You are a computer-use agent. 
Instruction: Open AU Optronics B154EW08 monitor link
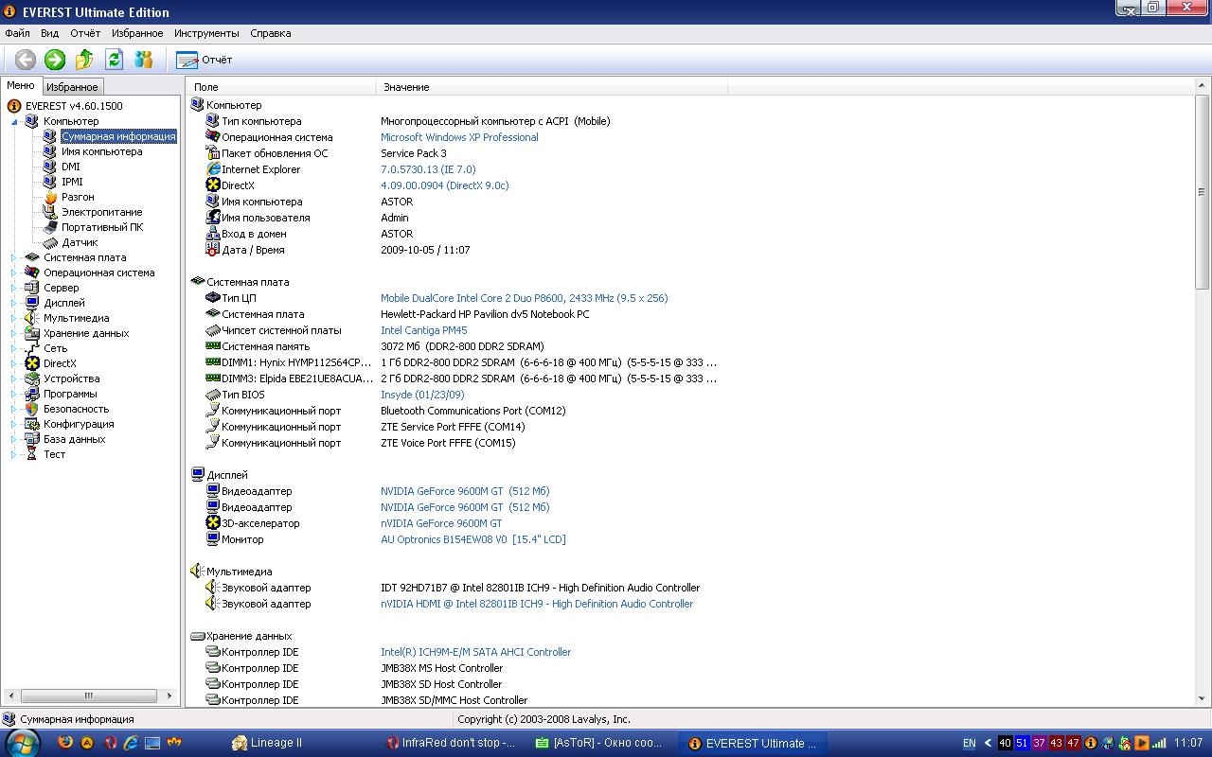472,539
